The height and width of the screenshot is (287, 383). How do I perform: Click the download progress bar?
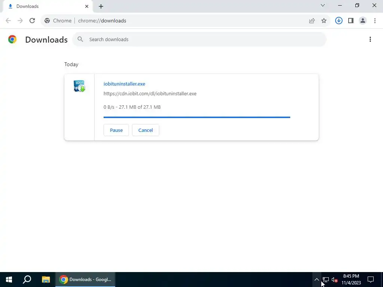197,117
